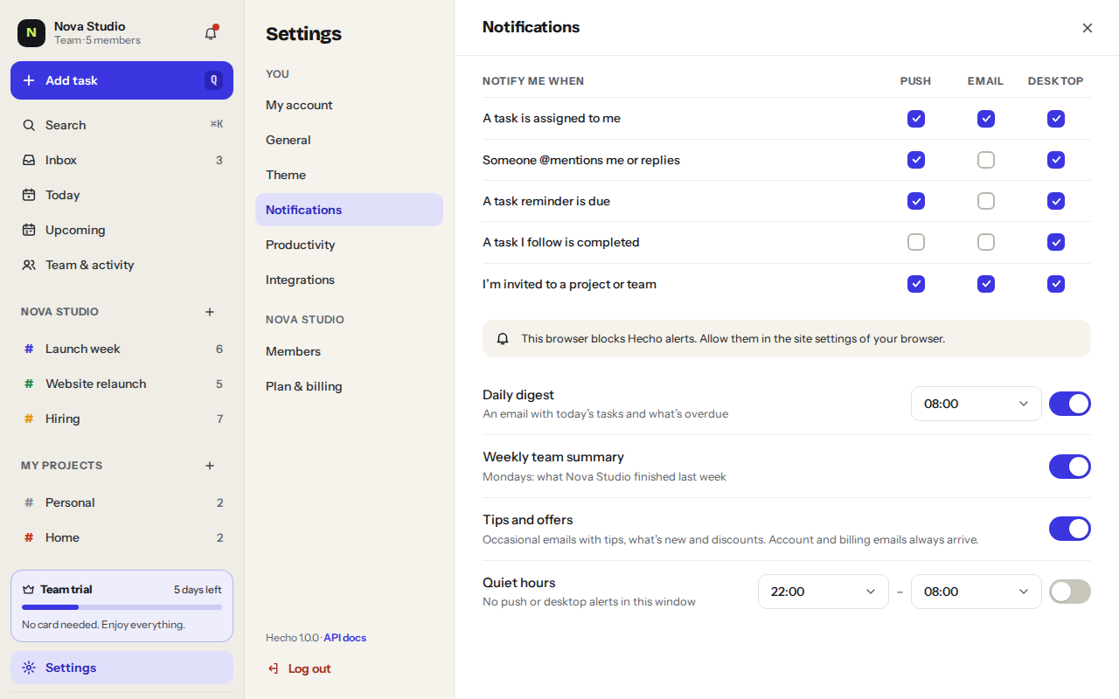The height and width of the screenshot is (699, 1119).
Task: Click the bell icon in browser alert banner
Action: click(503, 338)
